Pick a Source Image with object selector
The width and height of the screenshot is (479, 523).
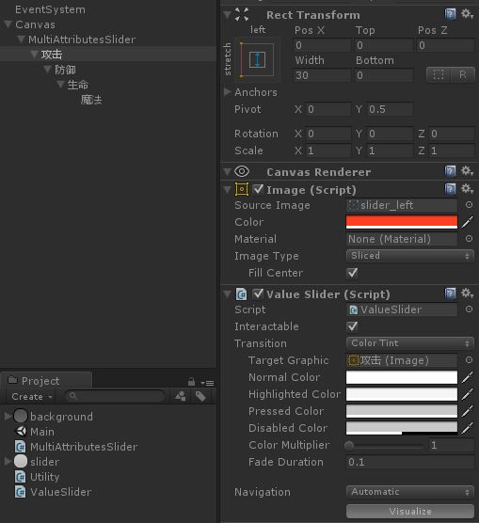click(469, 205)
